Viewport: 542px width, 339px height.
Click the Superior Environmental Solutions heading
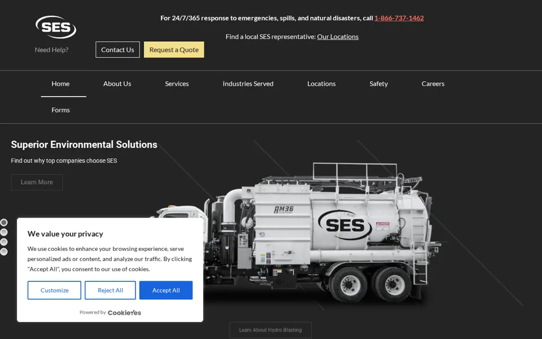tap(84, 145)
